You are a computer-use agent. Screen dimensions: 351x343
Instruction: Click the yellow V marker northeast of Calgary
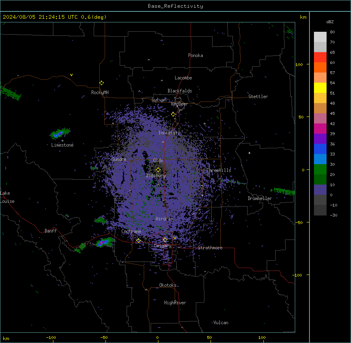tap(175, 238)
